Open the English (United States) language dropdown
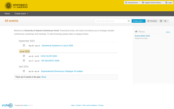Screen dimensions: 174x109 coord(153,3)
